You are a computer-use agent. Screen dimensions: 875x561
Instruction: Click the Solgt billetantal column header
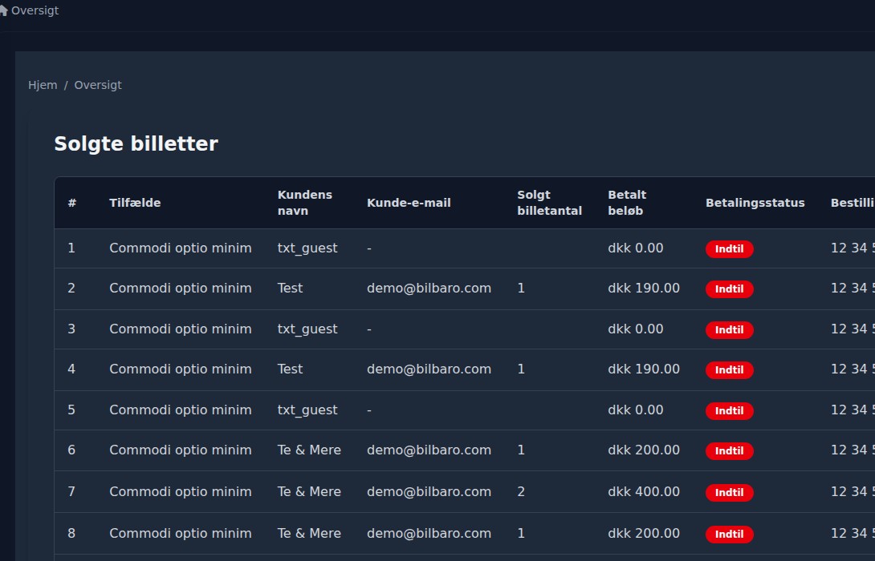[549, 203]
